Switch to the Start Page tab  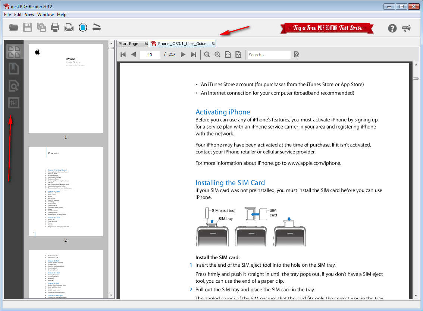(129, 44)
